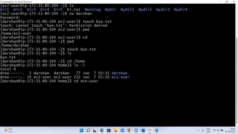The image size is (238, 134).
Task: Click 'Morning' directory name
Action: pyautogui.click(x=93, y=10)
